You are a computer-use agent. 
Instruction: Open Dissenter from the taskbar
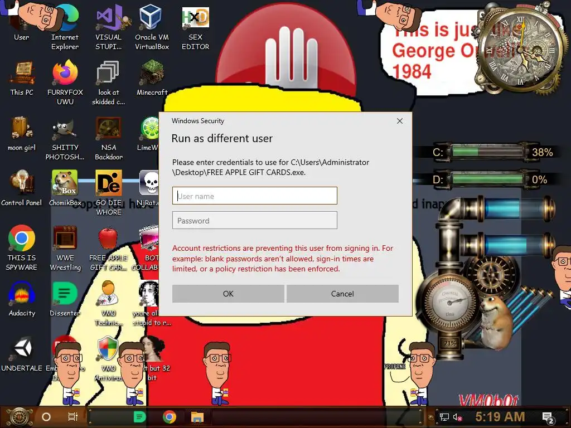(x=139, y=417)
